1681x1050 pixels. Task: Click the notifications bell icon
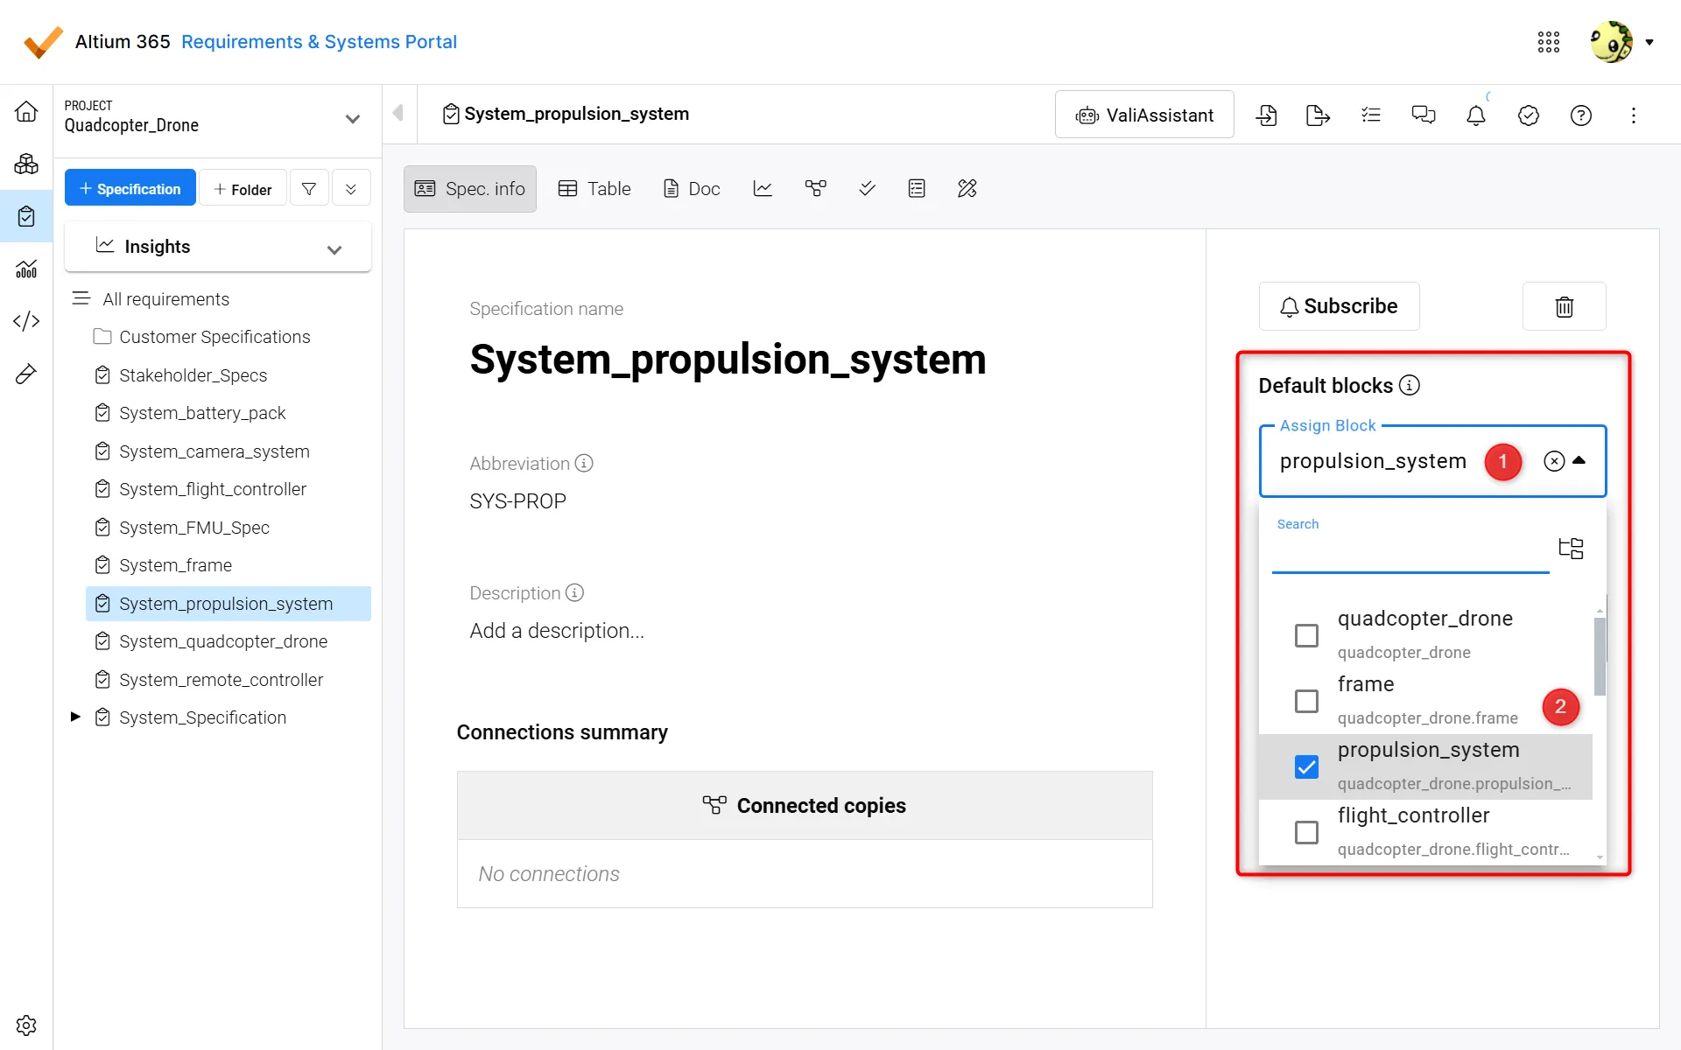click(x=1476, y=115)
